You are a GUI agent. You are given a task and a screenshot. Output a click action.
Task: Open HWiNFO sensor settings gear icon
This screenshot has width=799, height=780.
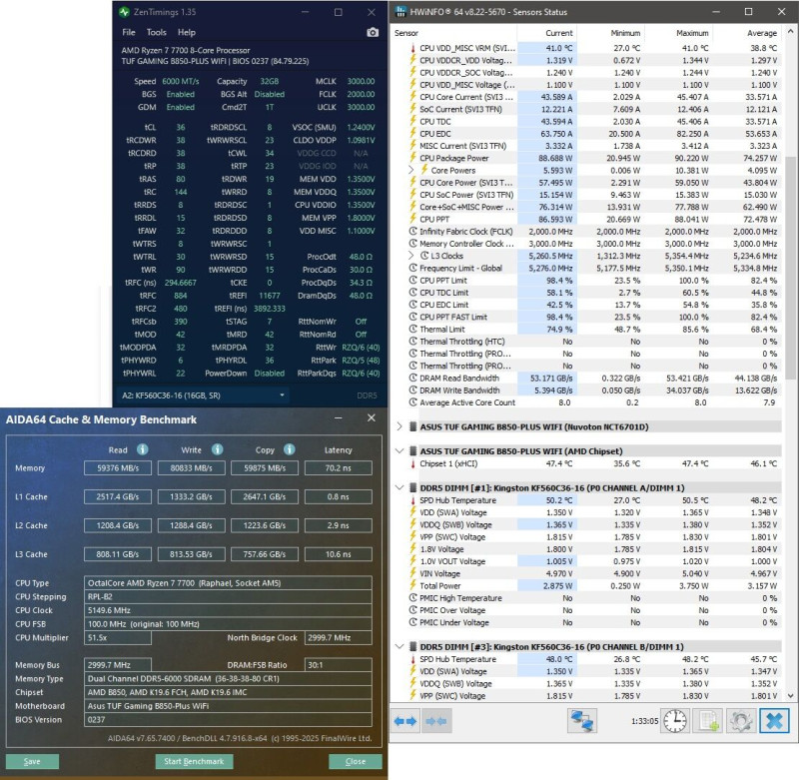point(740,721)
